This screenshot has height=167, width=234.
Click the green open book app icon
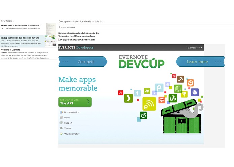[178, 89]
